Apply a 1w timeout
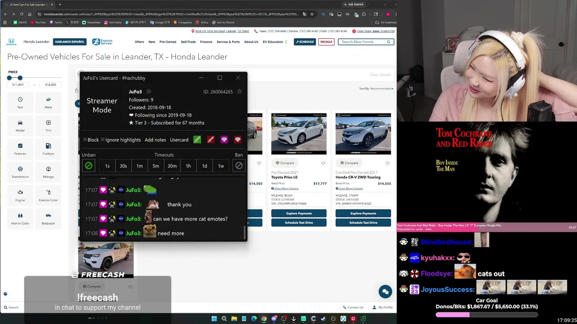577x324 pixels. [x=221, y=166]
